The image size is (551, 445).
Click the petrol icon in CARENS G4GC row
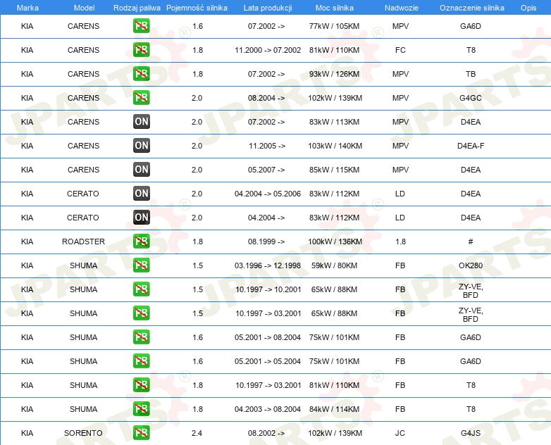tap(141, 98)
